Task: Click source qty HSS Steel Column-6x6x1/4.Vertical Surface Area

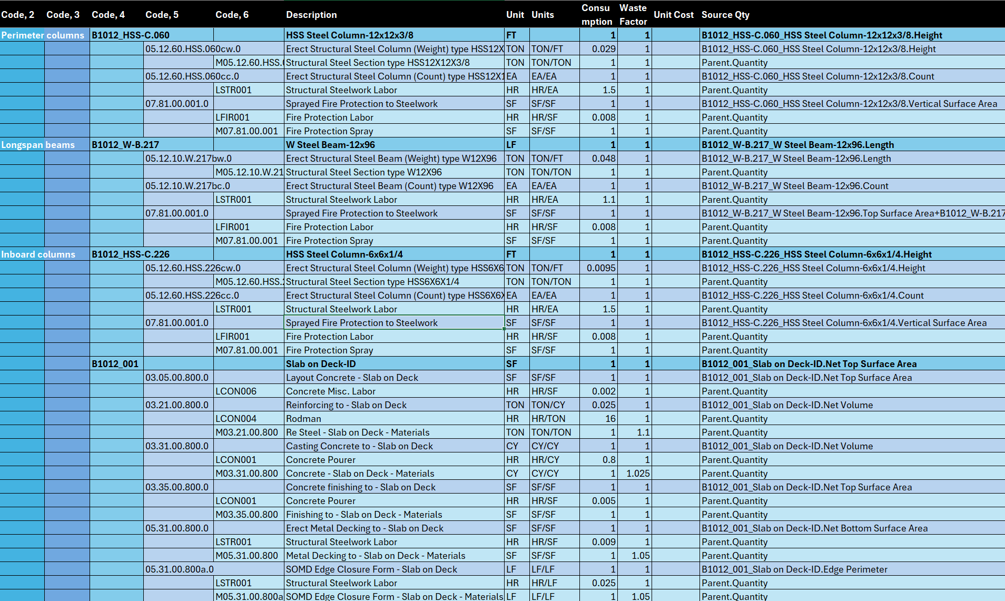Action: coord(852,323)
